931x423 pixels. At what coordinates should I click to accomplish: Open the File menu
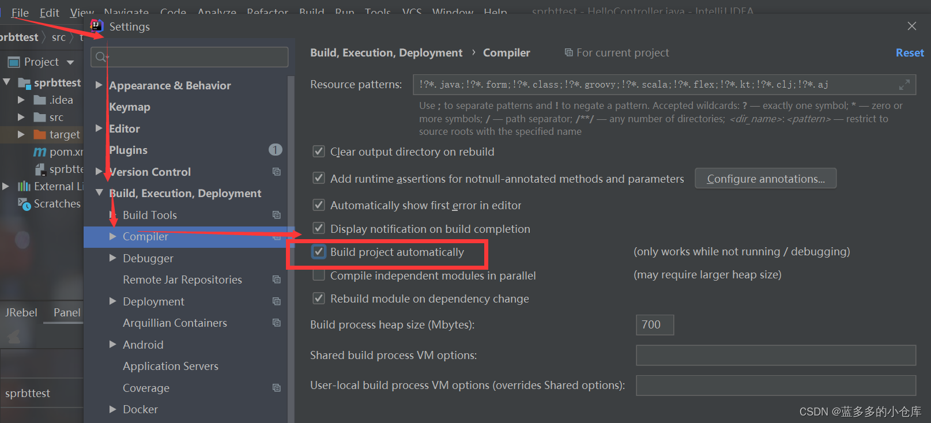coord(20,12)
